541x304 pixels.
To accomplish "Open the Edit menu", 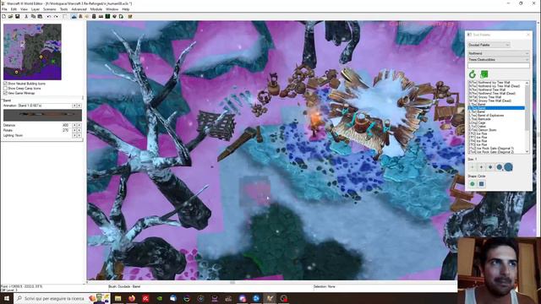I will tap(14, 9).
